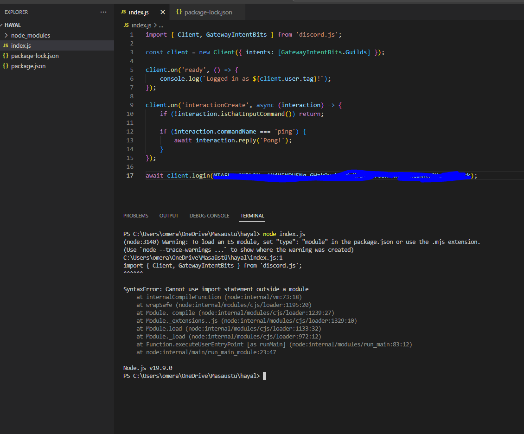Viewport: 524px width, 434px height.
Task: Select the TERMINAL panel tab
Action: point(252,216)
